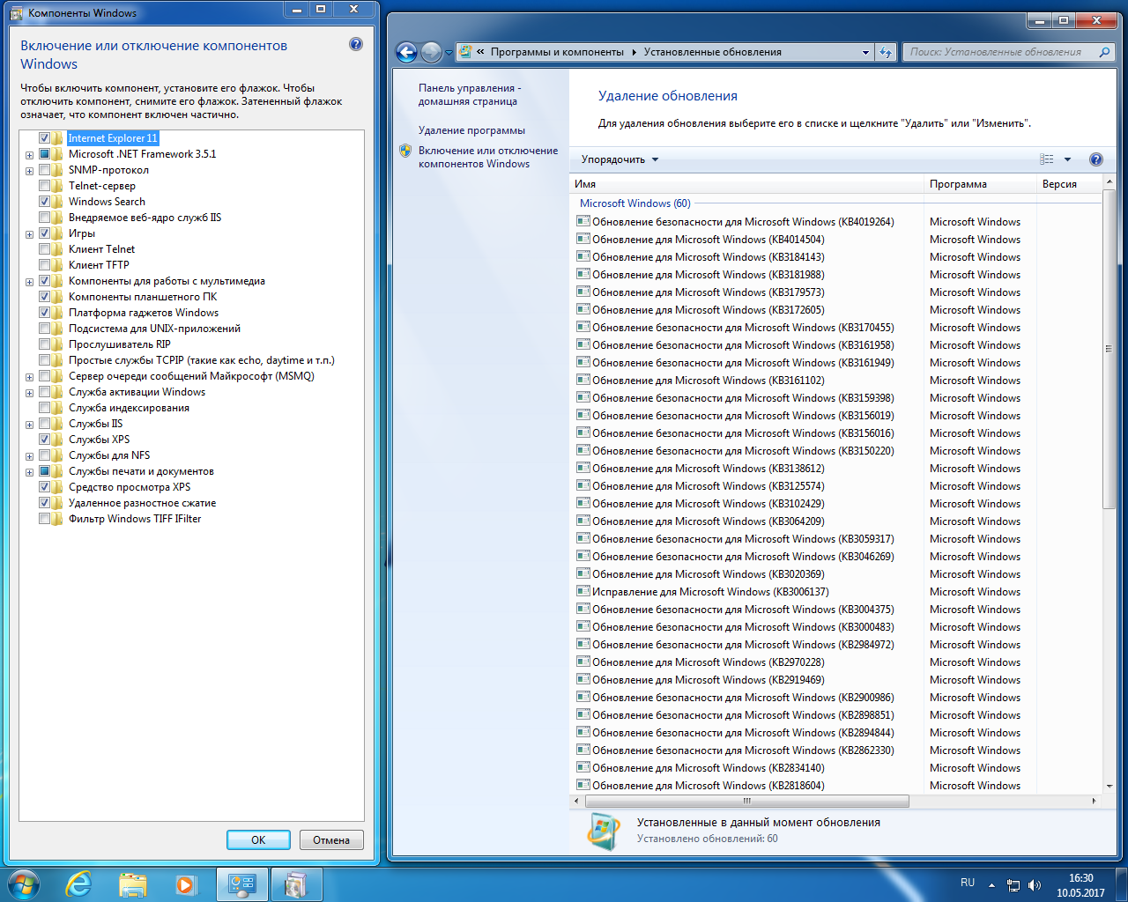Enable Клиент TFTP checkbox
This screenshot has width=1128, height=902.
coord(44,265)
